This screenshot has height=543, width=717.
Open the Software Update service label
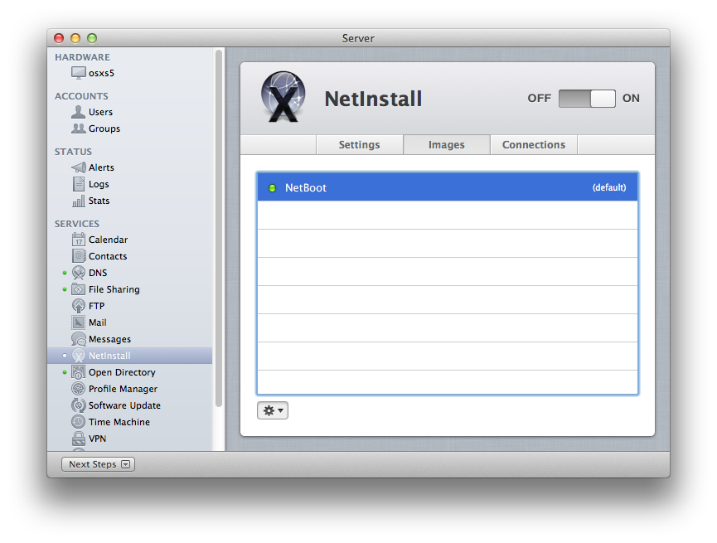coord(125,405)
